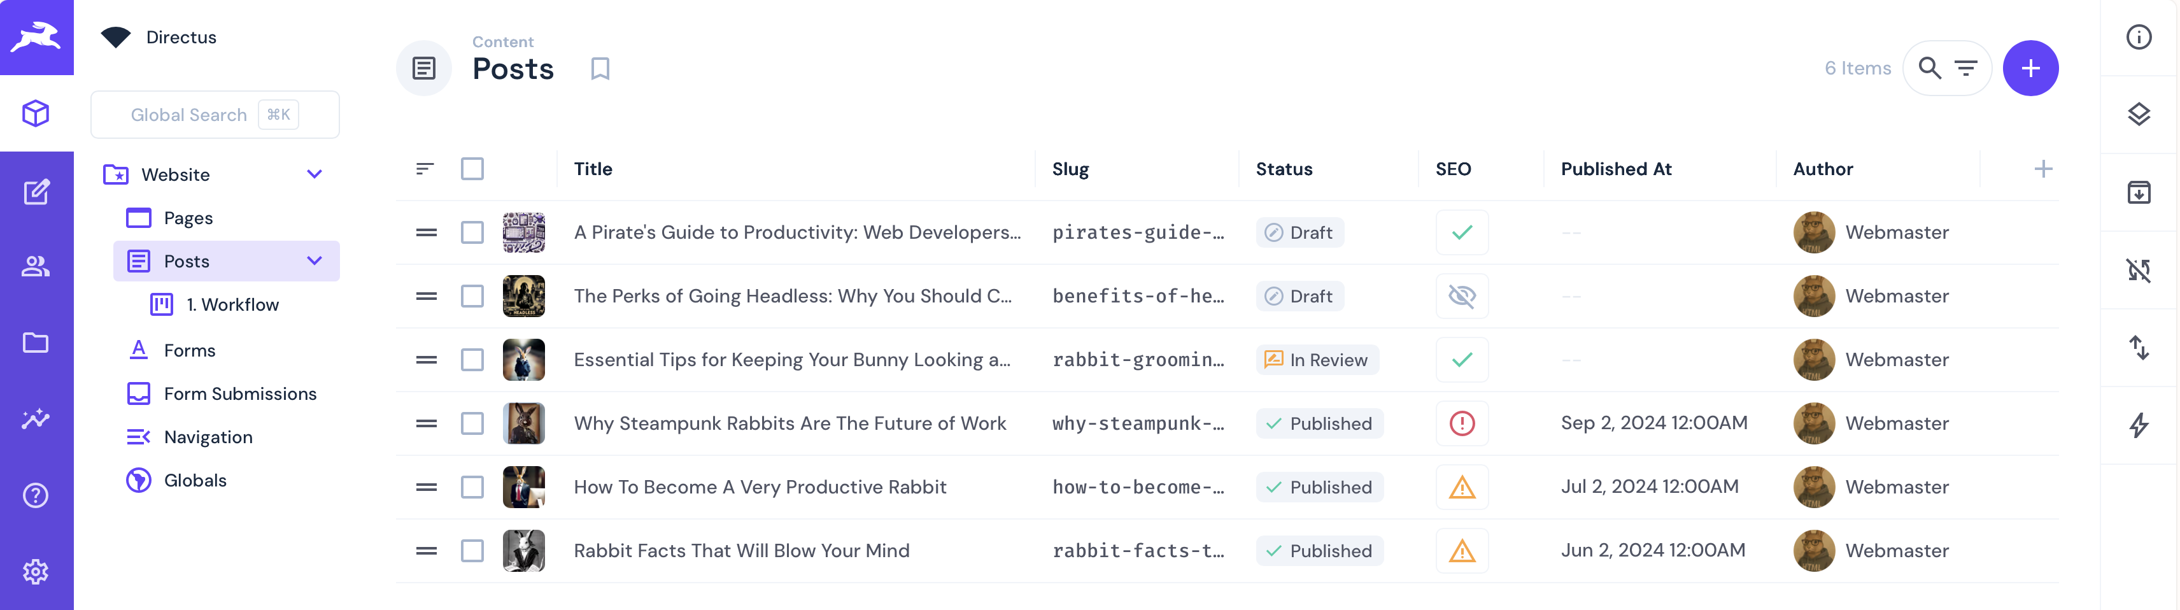Collapse the Posts collection chevron
2180x610 pixels.
click(x=314, y=260)
